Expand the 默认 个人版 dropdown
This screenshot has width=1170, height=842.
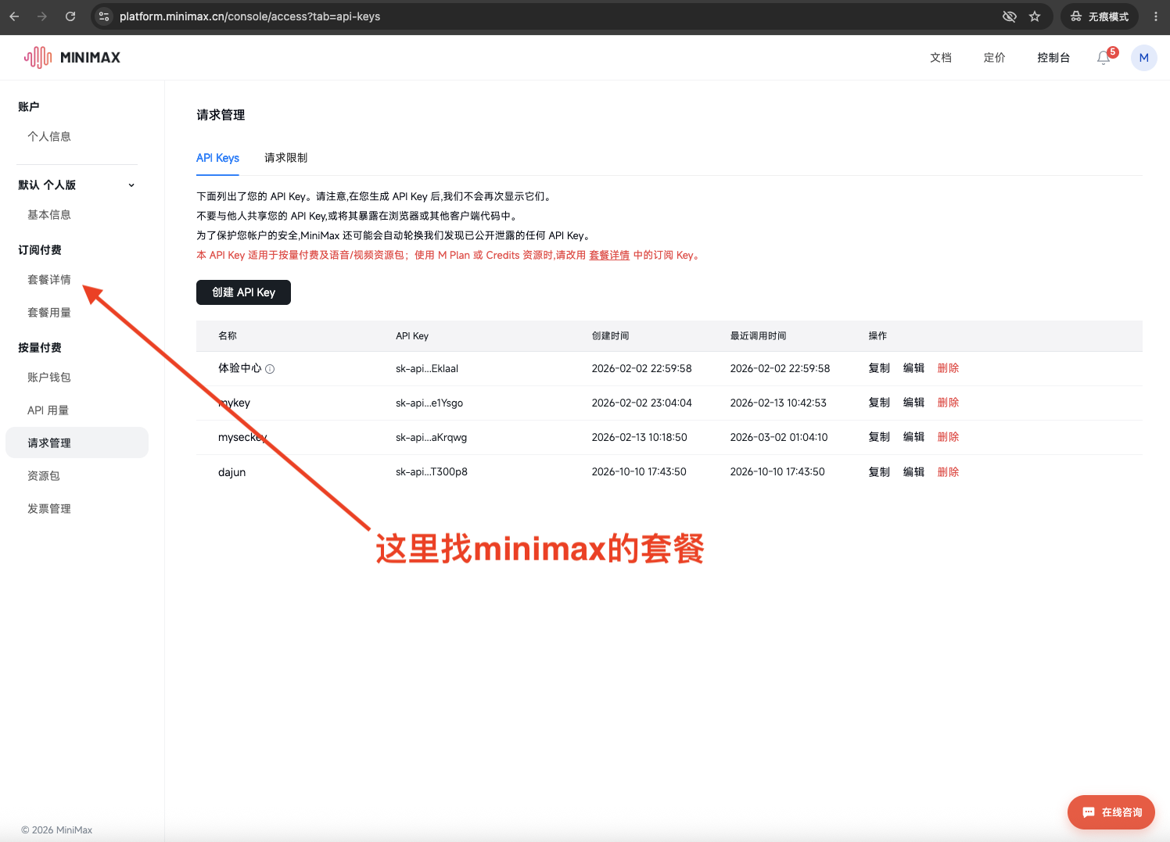131,185
